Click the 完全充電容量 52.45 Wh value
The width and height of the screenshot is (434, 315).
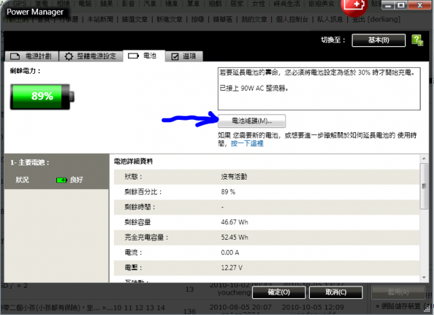235,237
